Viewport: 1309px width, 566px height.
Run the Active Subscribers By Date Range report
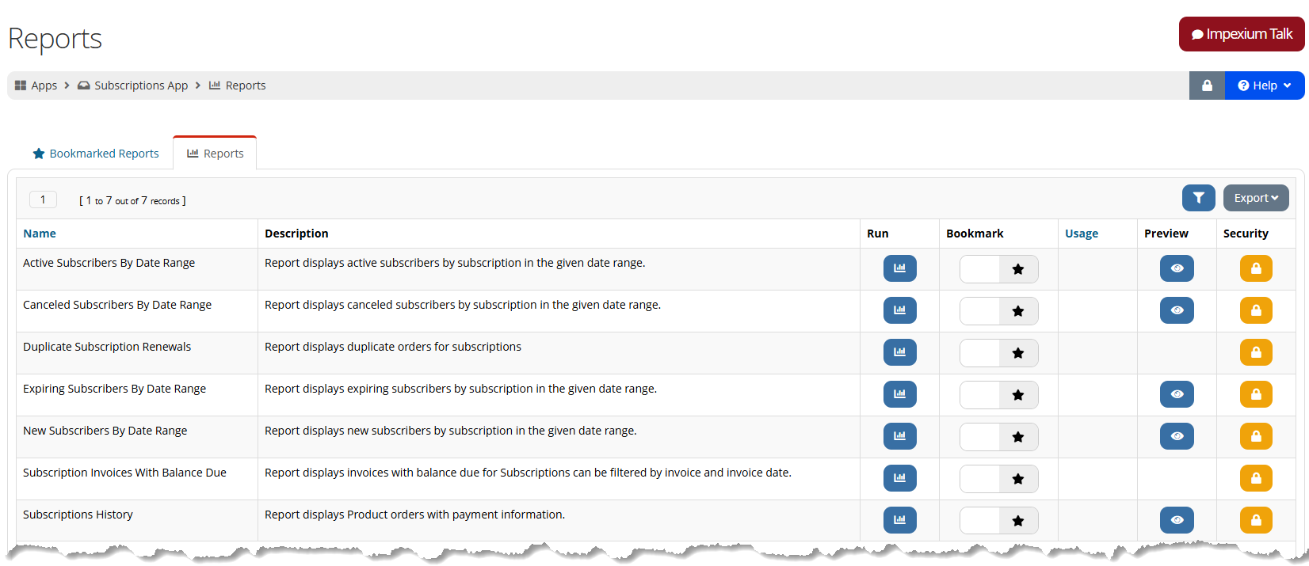click(x=899, y=268)
